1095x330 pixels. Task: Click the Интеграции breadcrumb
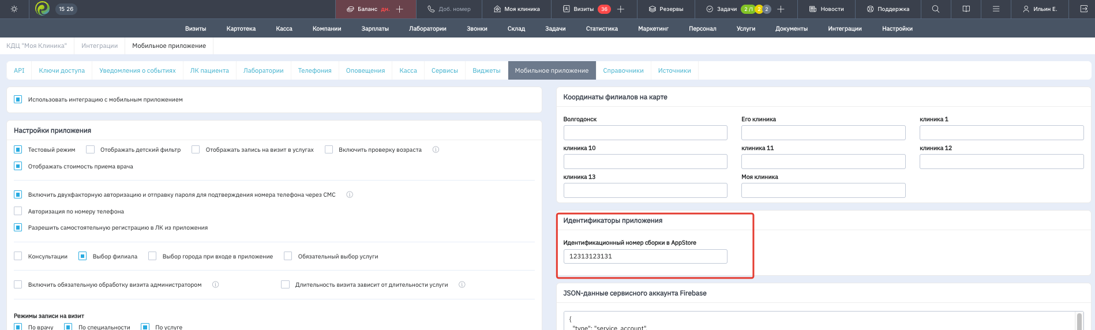pyautogui.click(x=99, y=46)
